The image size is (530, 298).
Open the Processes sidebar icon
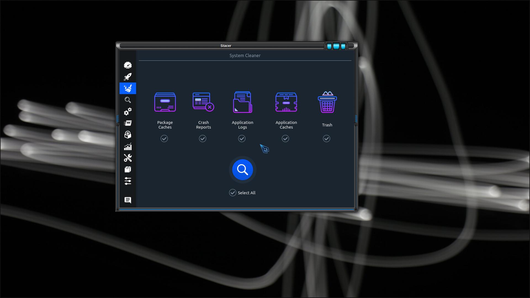[x=128, y=123]
